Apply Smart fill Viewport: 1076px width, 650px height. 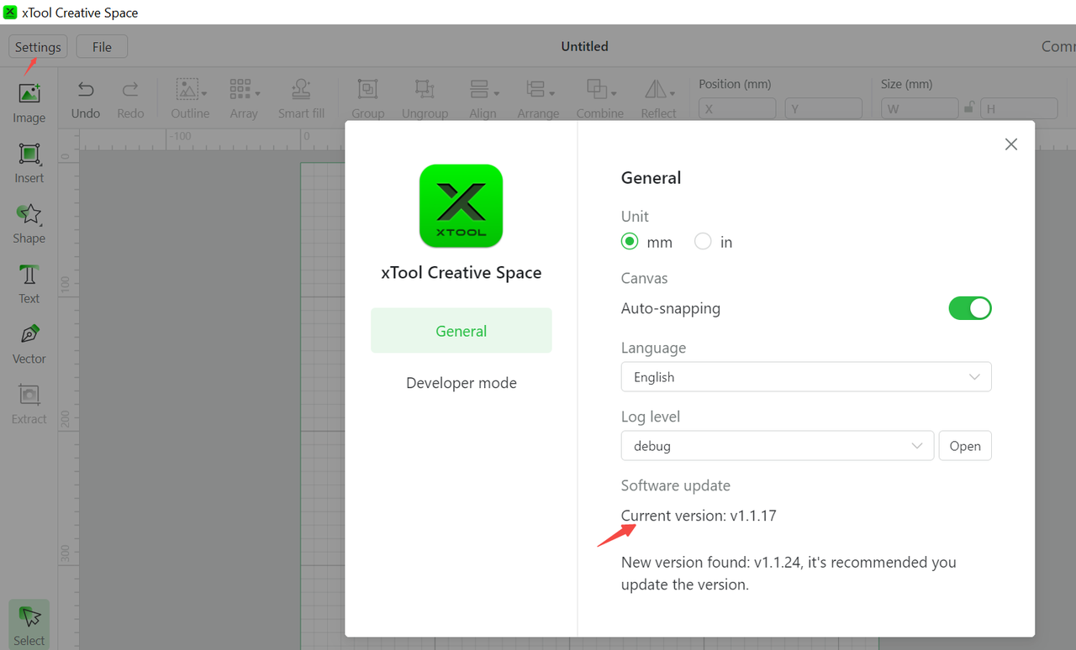[x=301, y=99]
